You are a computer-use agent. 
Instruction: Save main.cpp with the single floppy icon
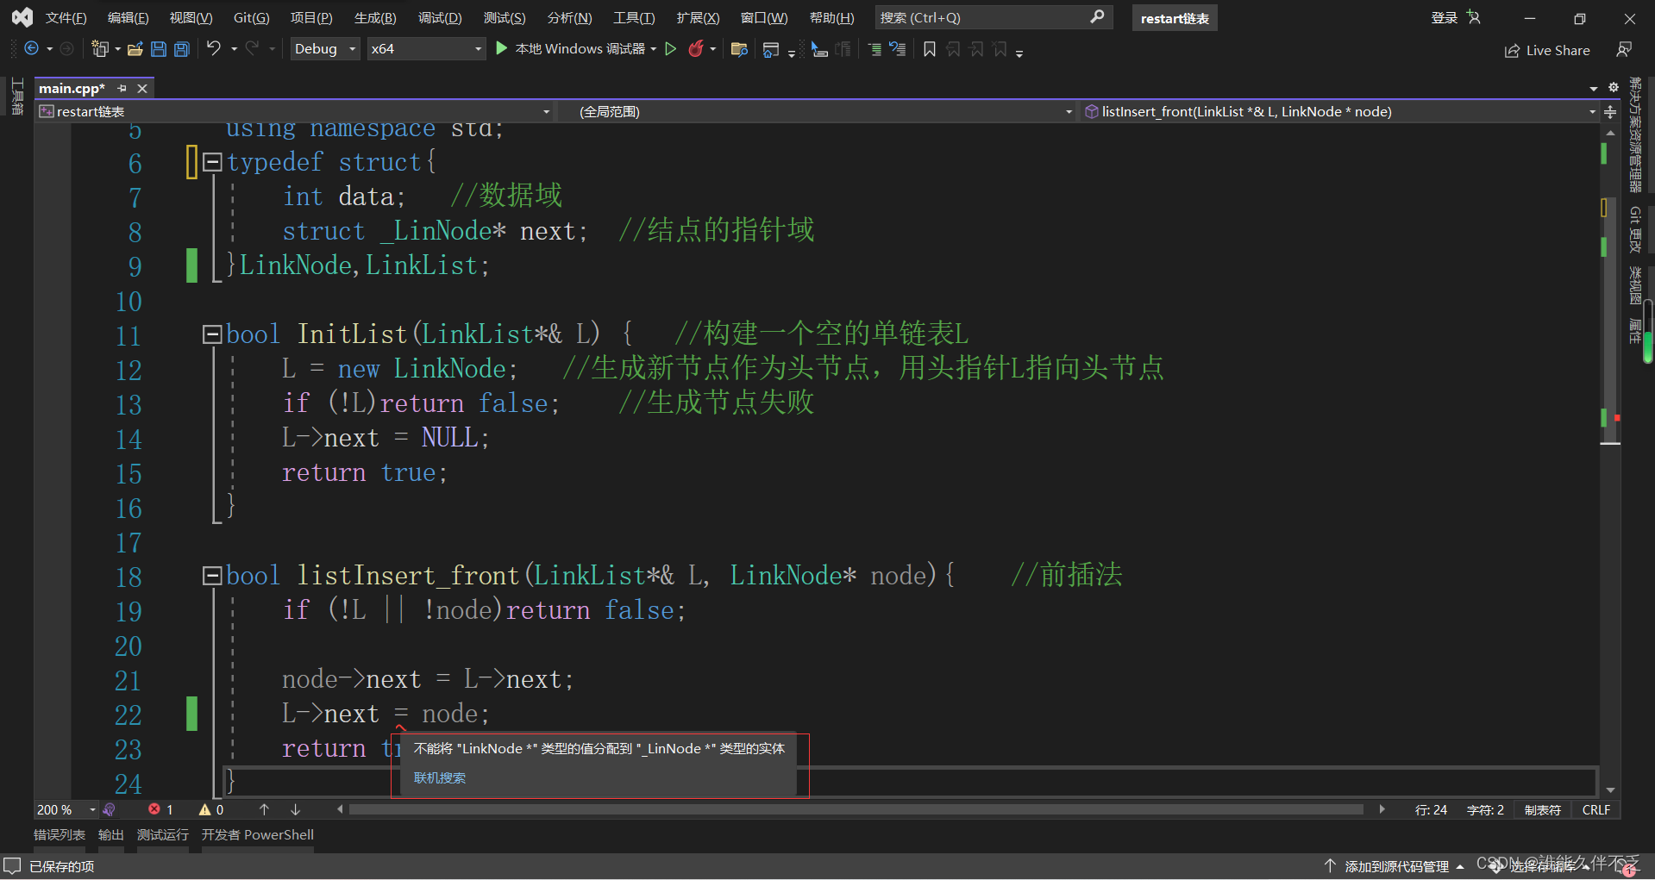pyautogui.click(x=159, y=49)
